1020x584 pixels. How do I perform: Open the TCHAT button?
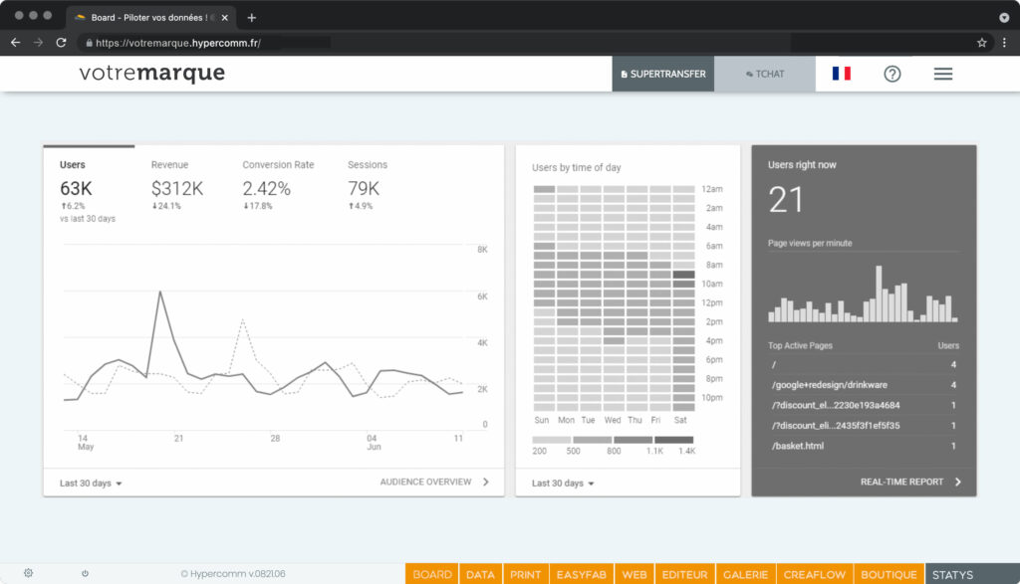coord(764,74)
